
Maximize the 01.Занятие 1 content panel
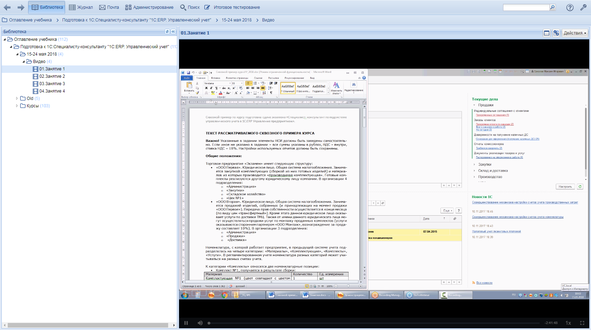pos(547,33)
